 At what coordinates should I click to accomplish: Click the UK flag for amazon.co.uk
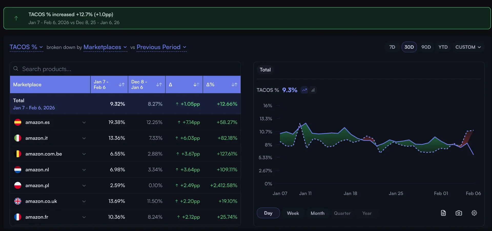18,201
